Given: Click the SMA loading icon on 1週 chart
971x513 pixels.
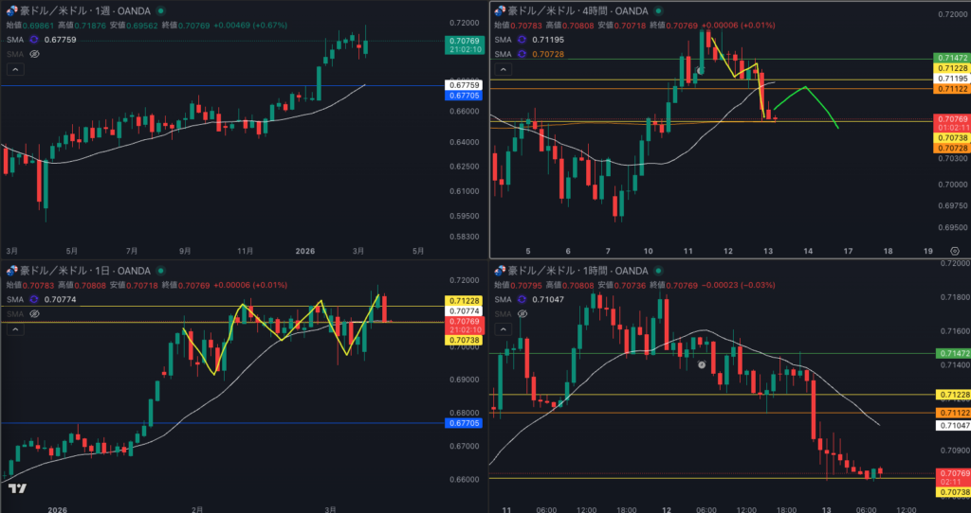Looking at the screenshot, I should (34, 40).
